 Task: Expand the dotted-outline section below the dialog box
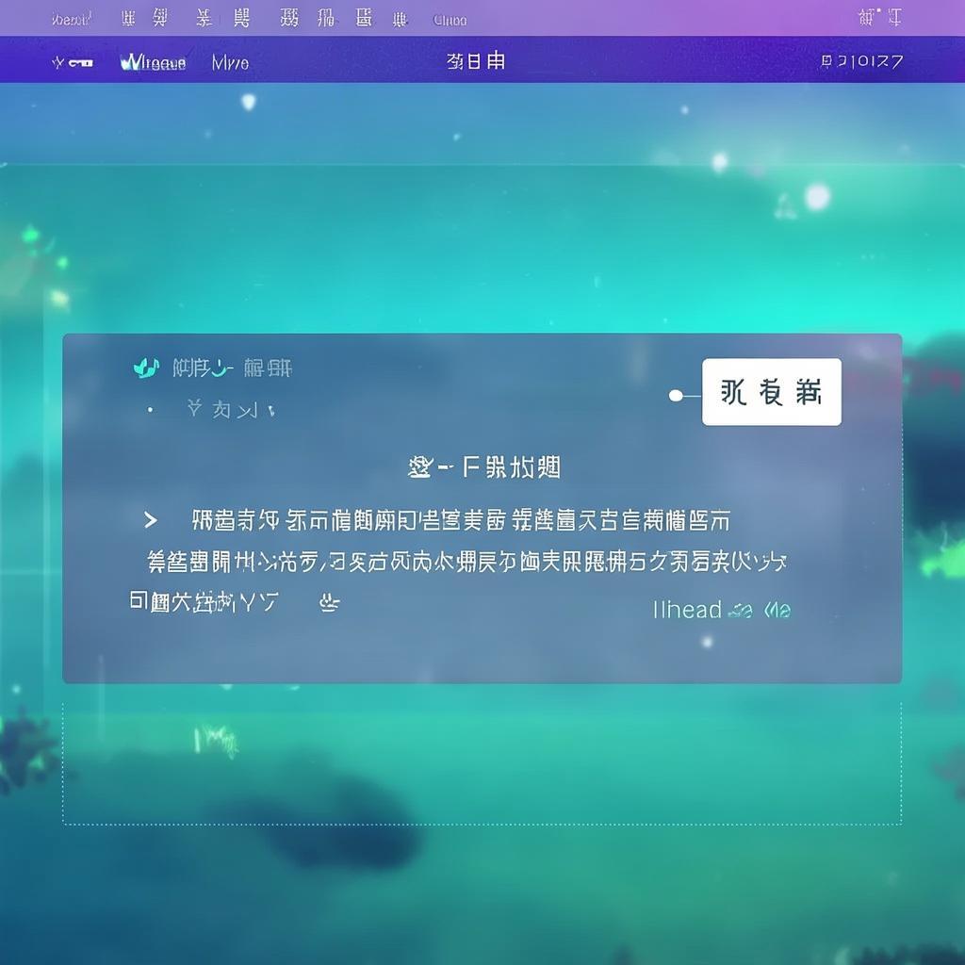pyautogui.click(x=482, y=763)
